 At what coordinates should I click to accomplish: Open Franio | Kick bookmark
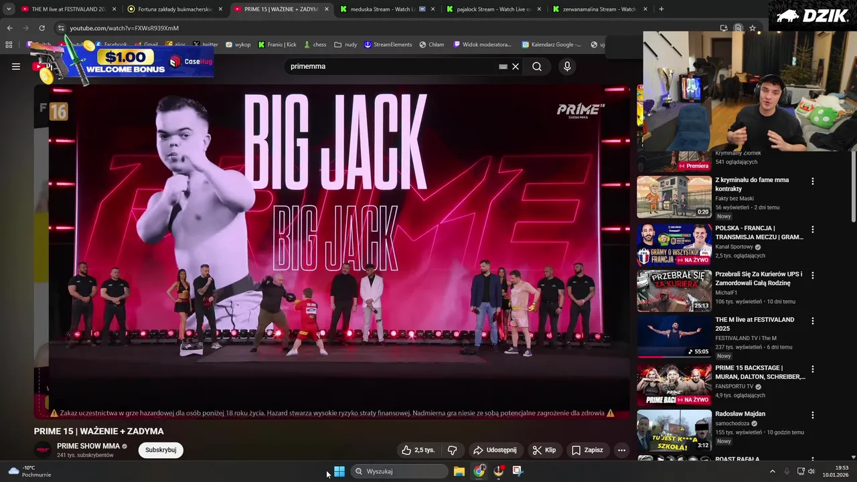[277, 45]
